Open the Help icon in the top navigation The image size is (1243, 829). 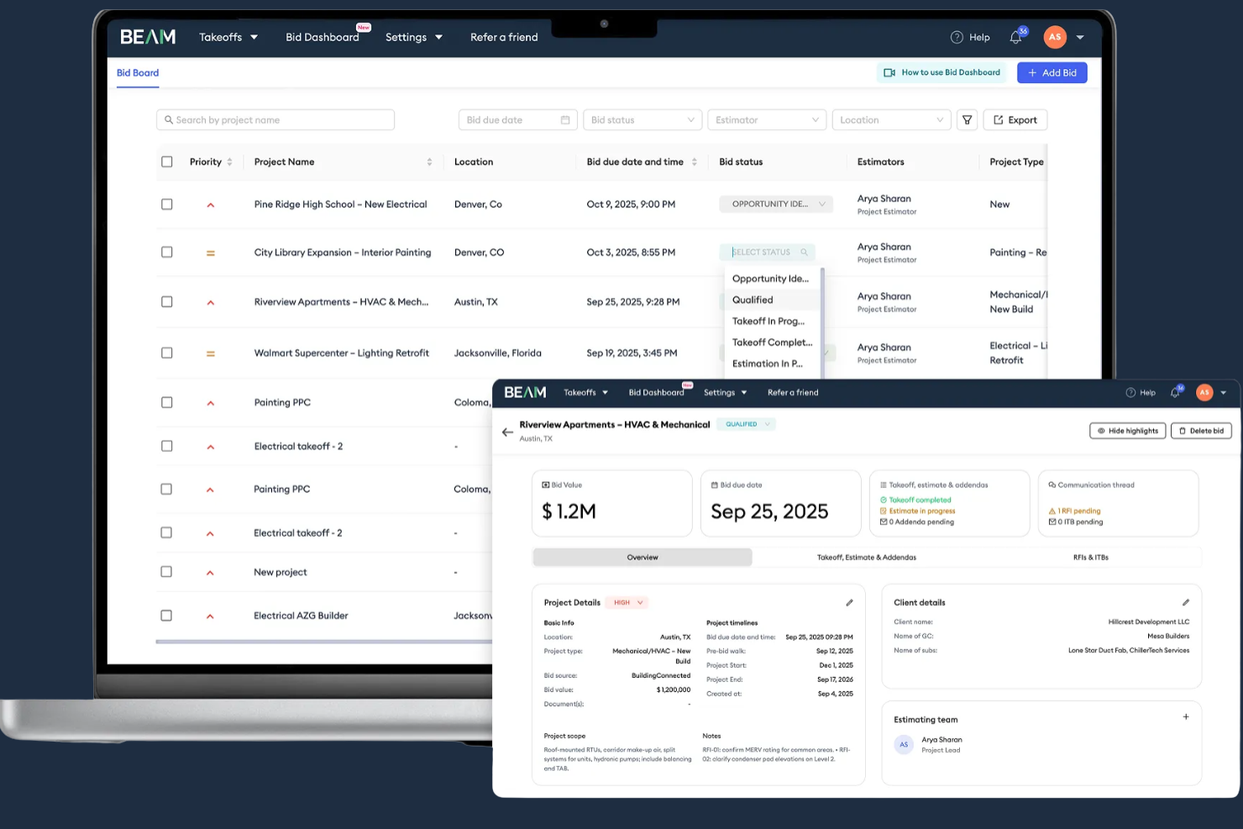957,37
